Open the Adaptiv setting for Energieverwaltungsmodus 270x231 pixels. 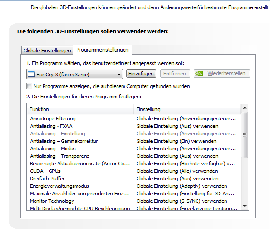182,186
